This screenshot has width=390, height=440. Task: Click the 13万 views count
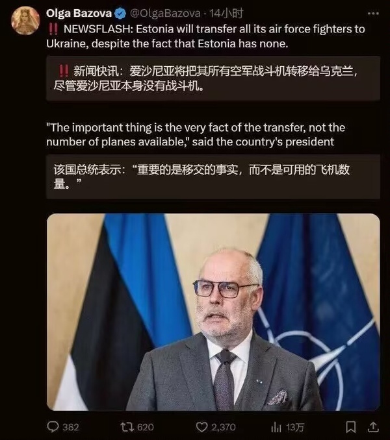click(295, 428)
